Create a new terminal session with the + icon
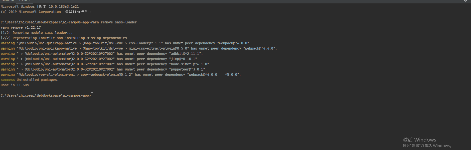Image resolution: width=471 pixels, height=150 pixels. click(37, 1)
